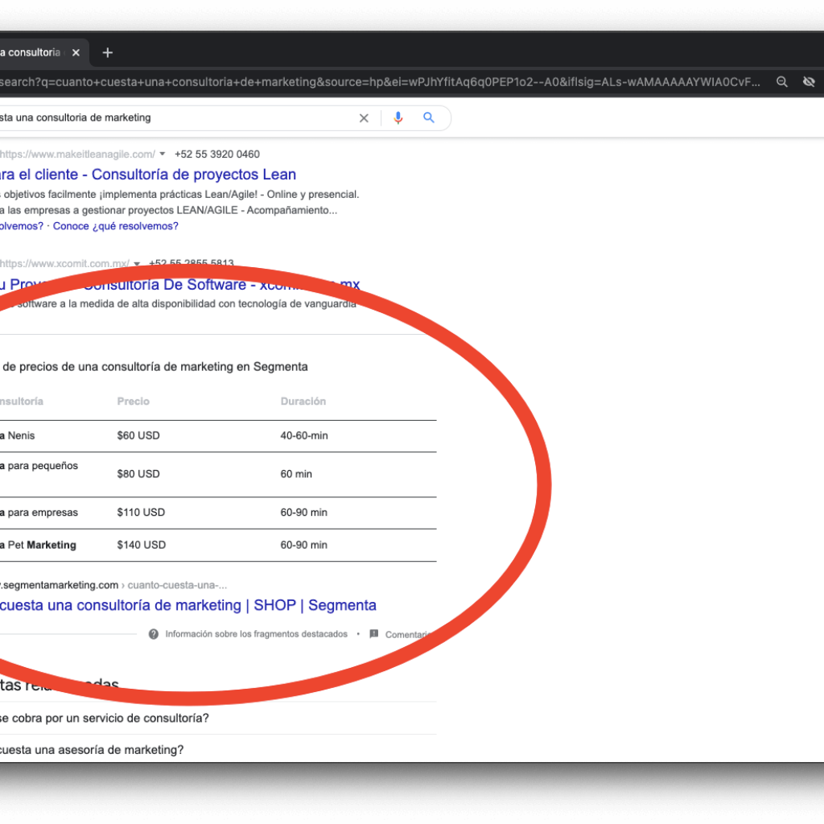The image size is (824, 824).
Task: Click the magnifier icon in the address bar
Action: [x=781, y=81]
